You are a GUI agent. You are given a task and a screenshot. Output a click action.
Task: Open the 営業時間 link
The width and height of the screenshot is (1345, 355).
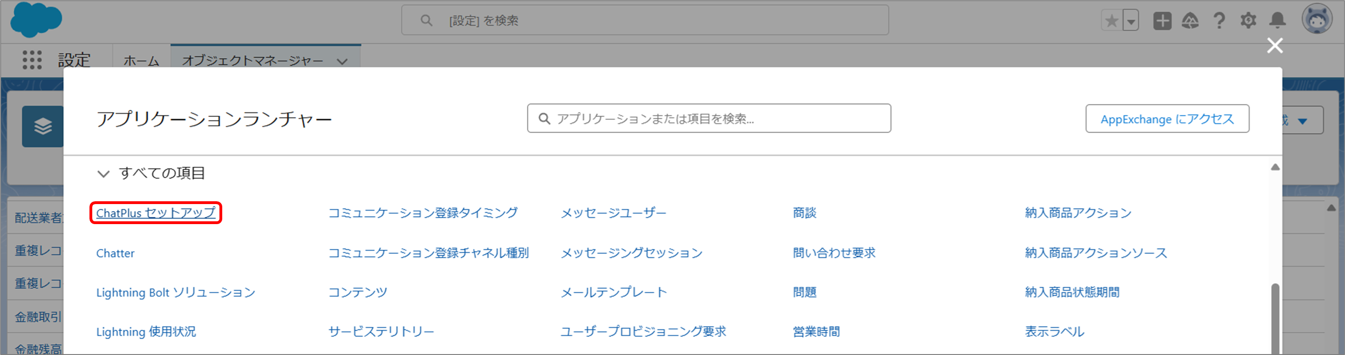pos(817,332)
